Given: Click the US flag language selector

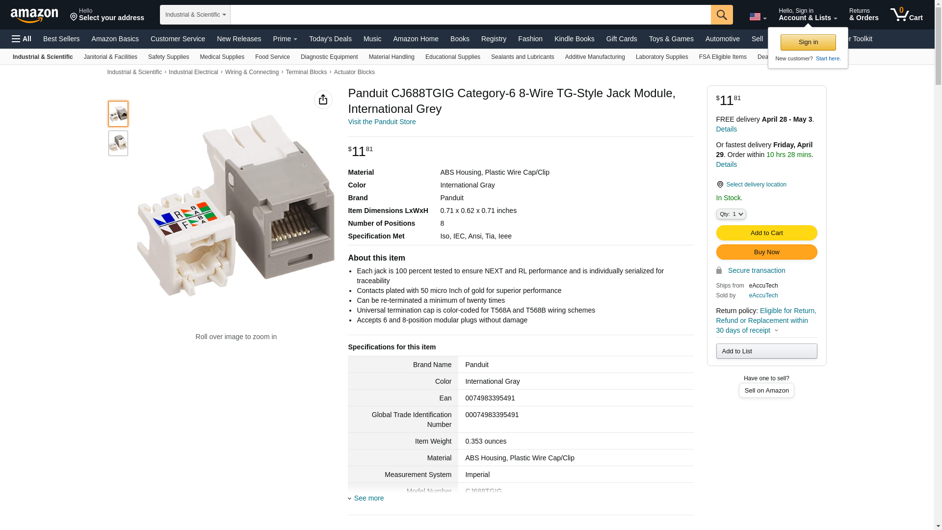Looking at the screenshot, I should click(758, 17).
